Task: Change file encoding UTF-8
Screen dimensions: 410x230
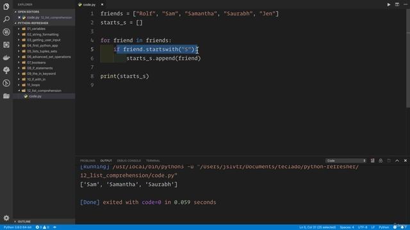Action: tap(363, 227)
